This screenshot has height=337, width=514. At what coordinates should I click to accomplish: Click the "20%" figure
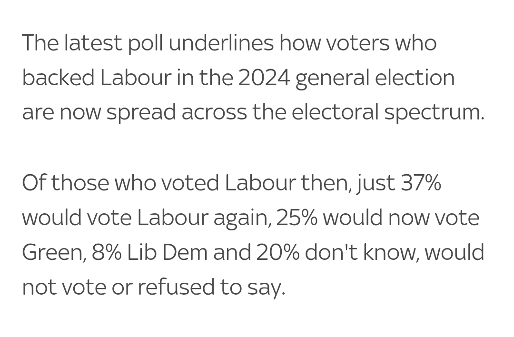click(x=278, y=252)
